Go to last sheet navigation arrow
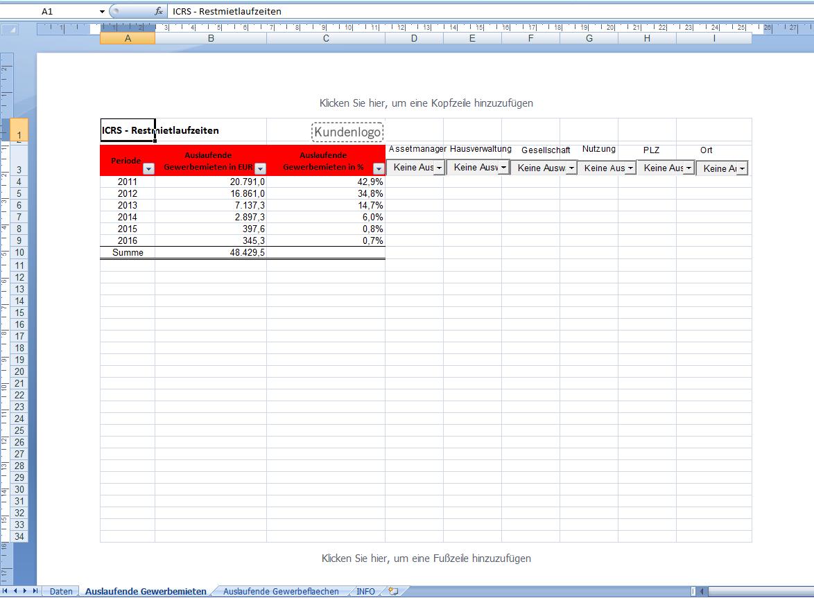 (x=35, y=591)
